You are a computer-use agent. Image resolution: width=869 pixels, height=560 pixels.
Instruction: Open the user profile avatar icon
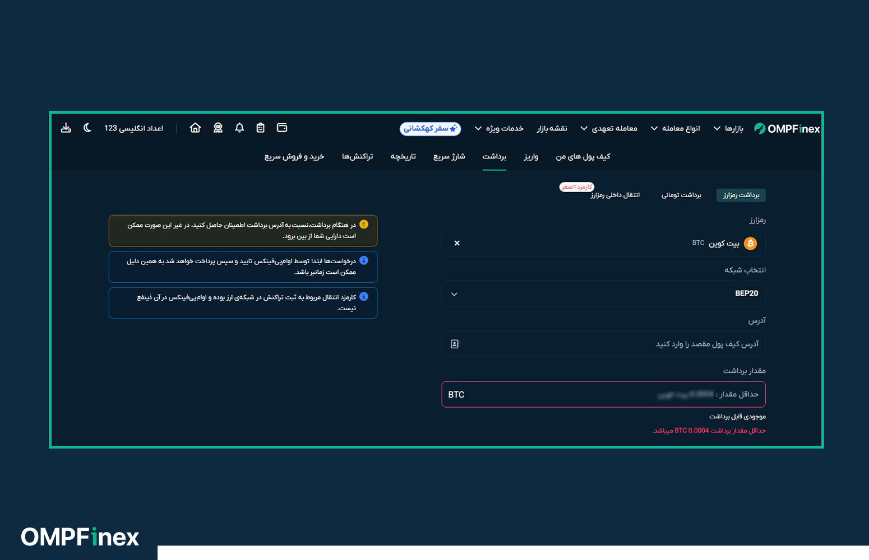218,128
